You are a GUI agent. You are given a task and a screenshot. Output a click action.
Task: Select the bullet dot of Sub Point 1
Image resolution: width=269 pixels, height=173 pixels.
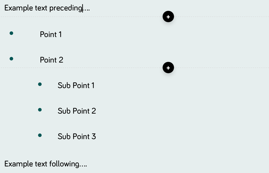40,84
